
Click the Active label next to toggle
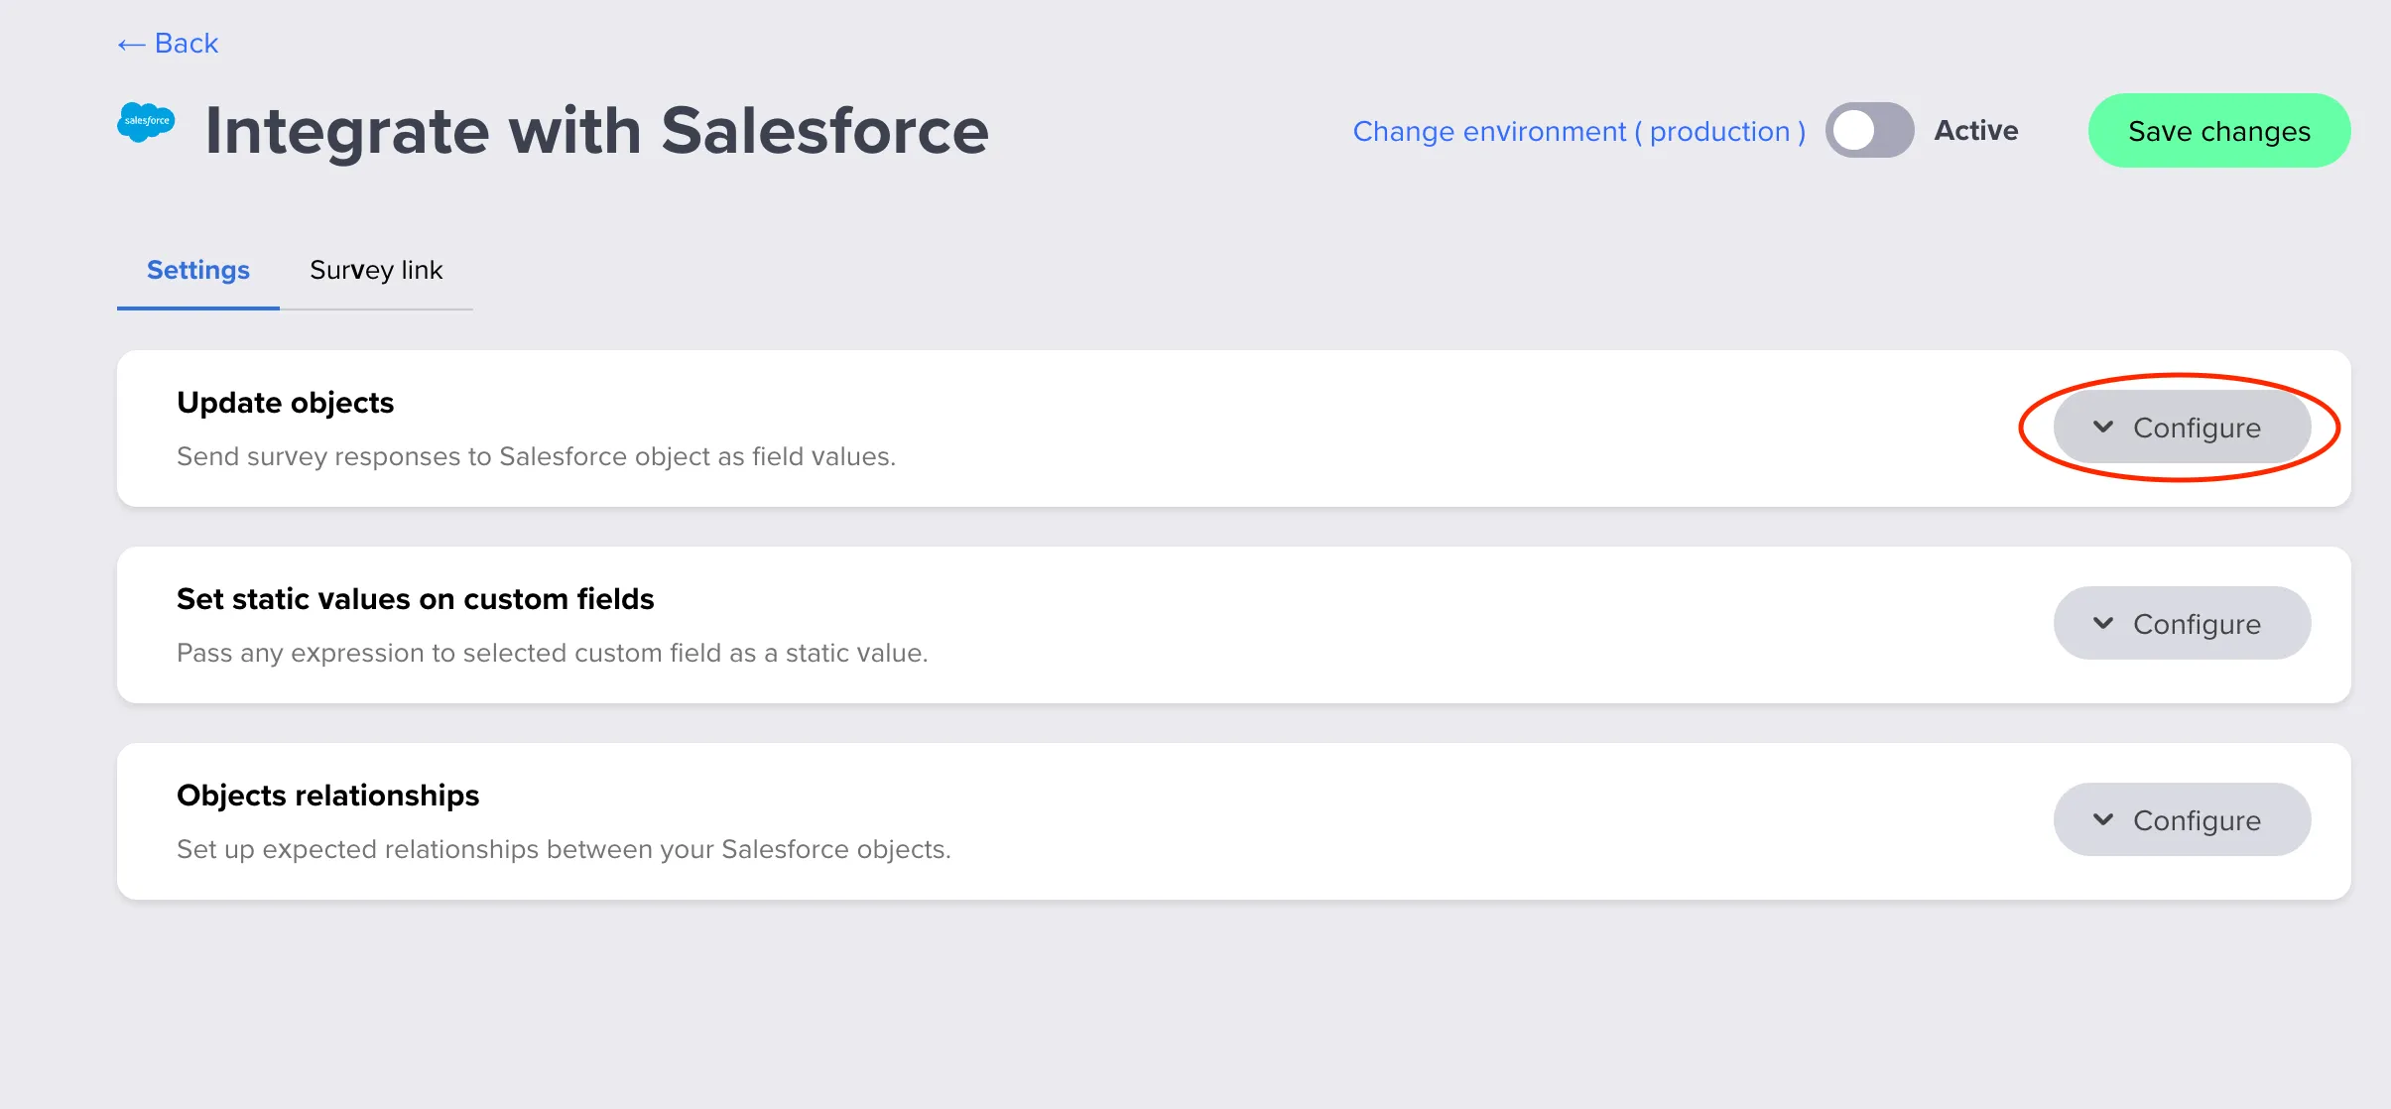tap(1975, 130)
